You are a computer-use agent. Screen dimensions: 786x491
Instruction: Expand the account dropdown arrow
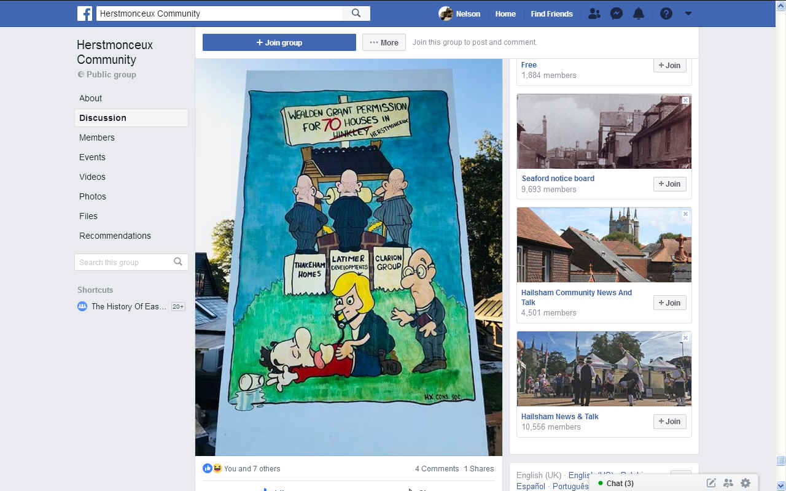(688, 14)
